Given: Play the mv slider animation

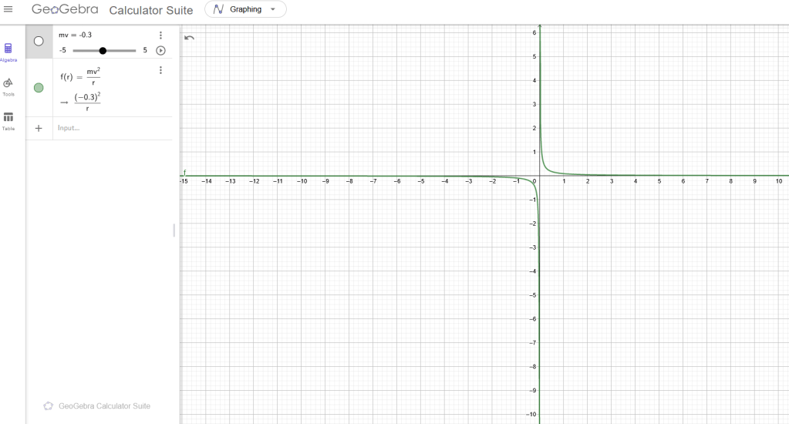Looking at the screenshot, I should [160, 51].
